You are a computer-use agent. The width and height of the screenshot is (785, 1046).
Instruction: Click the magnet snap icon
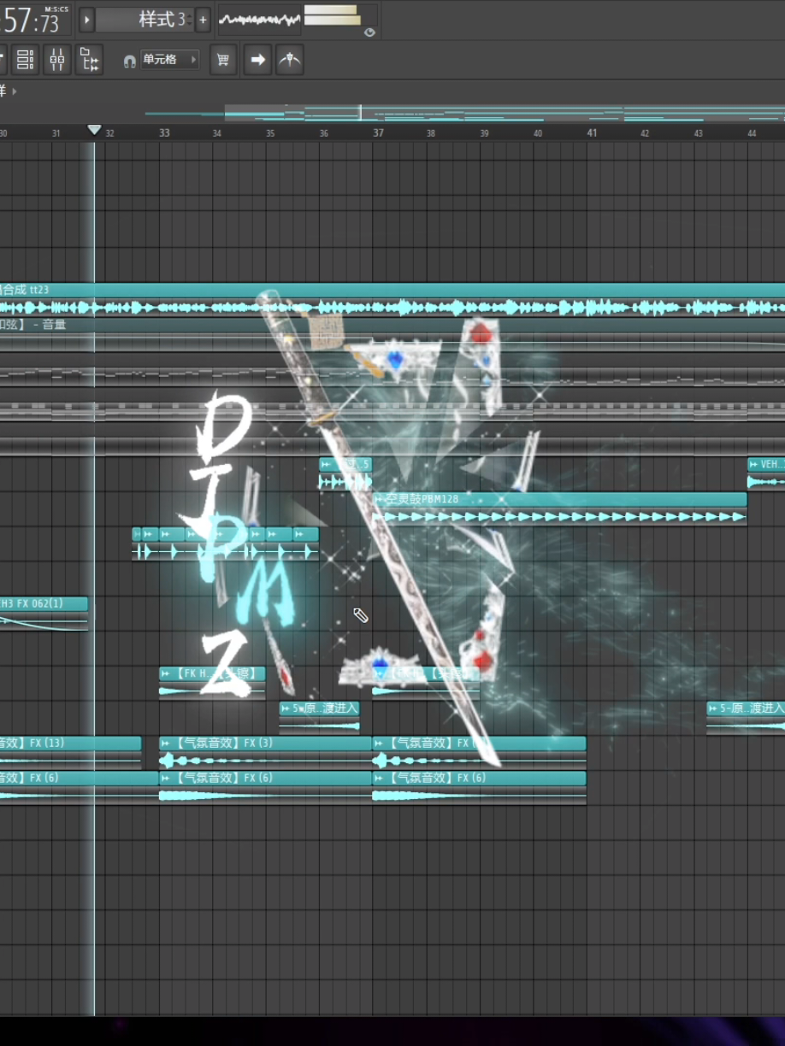click(130, 61)
